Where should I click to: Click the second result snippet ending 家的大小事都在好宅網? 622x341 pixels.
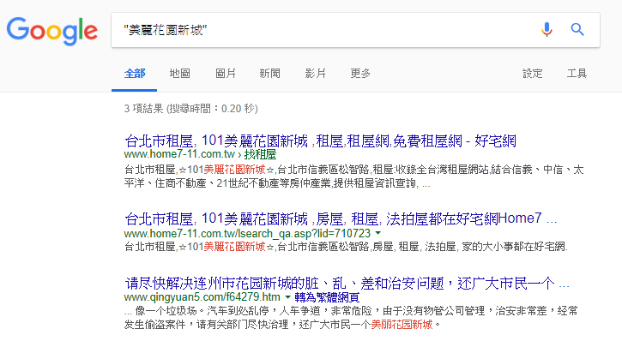tap(346, 247)
